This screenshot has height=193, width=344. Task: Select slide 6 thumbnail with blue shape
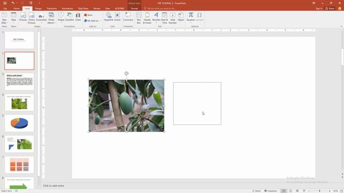(19, 144)
